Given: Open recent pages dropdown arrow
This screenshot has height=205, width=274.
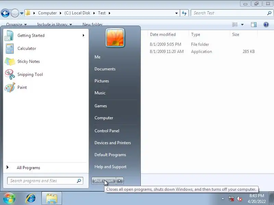Looking at the screenshot, I should tap(22, 13).
